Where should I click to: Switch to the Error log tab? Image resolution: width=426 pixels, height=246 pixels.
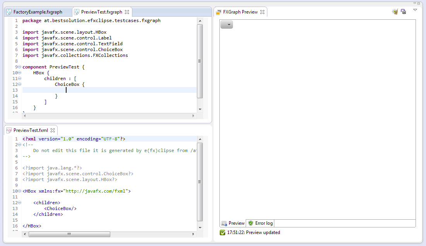click(x=263, y=223)
